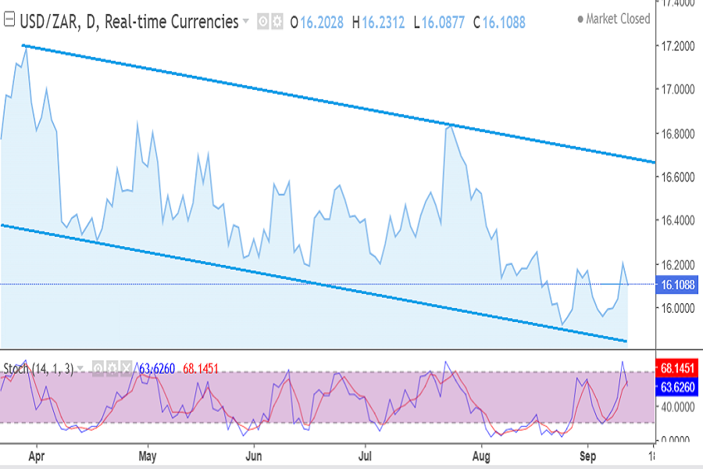
Task: Click the 16.2000 price axis label
Action: click(678, 265)
